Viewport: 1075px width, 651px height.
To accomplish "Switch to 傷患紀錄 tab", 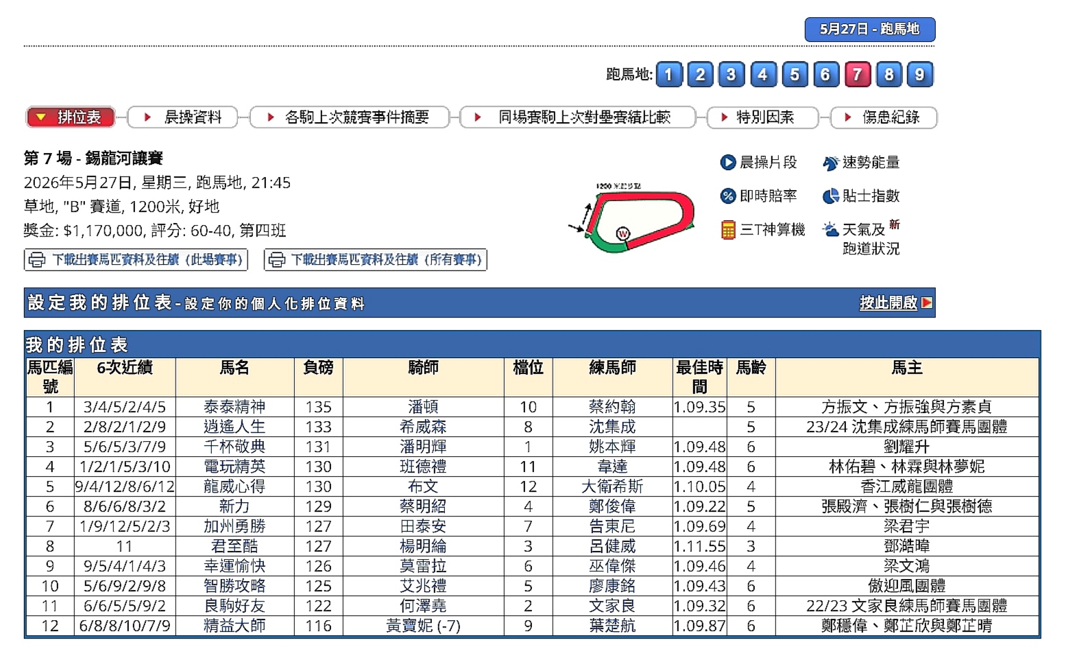I will point(884,117).
